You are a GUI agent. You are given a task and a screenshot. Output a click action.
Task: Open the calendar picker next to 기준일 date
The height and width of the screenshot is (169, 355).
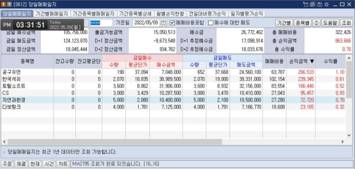[163, 22]
